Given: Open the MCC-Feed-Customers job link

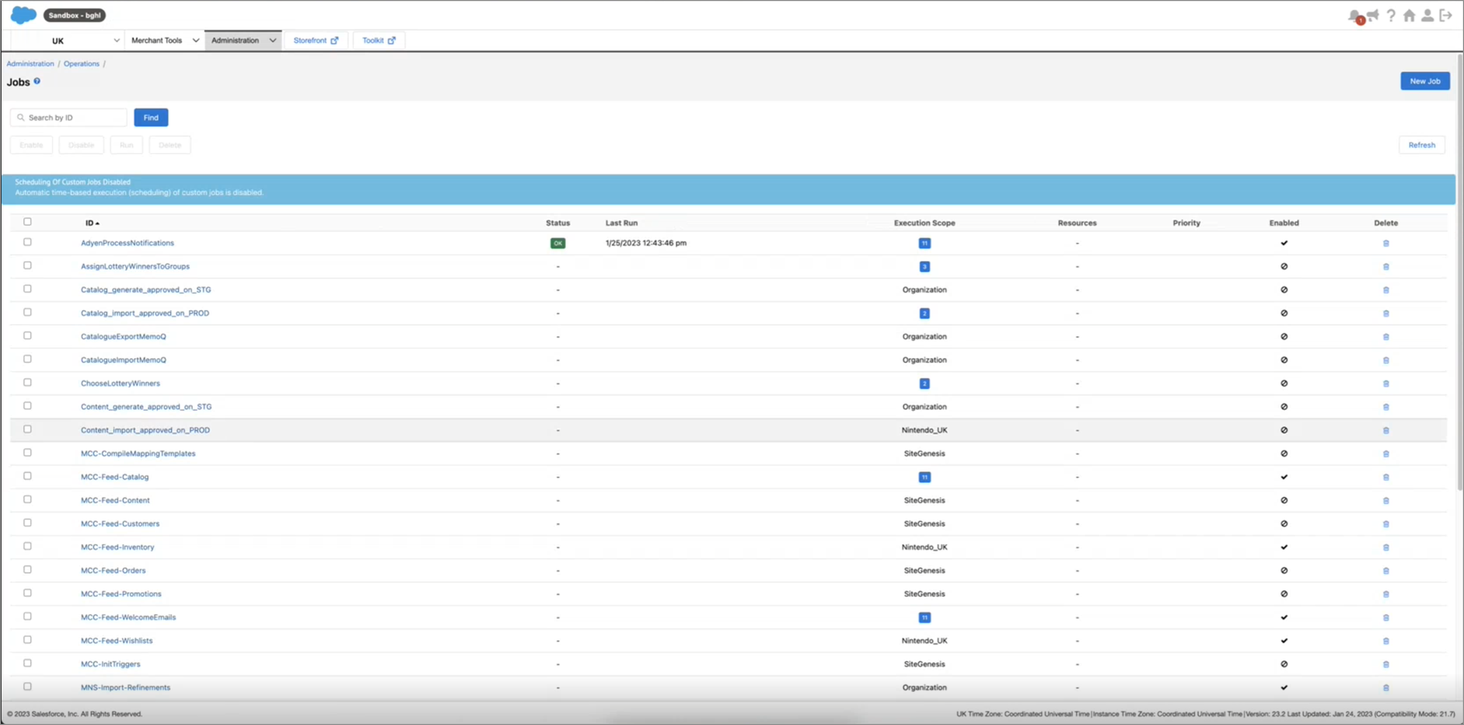Looking at the screenshot, I should [120, 524].
